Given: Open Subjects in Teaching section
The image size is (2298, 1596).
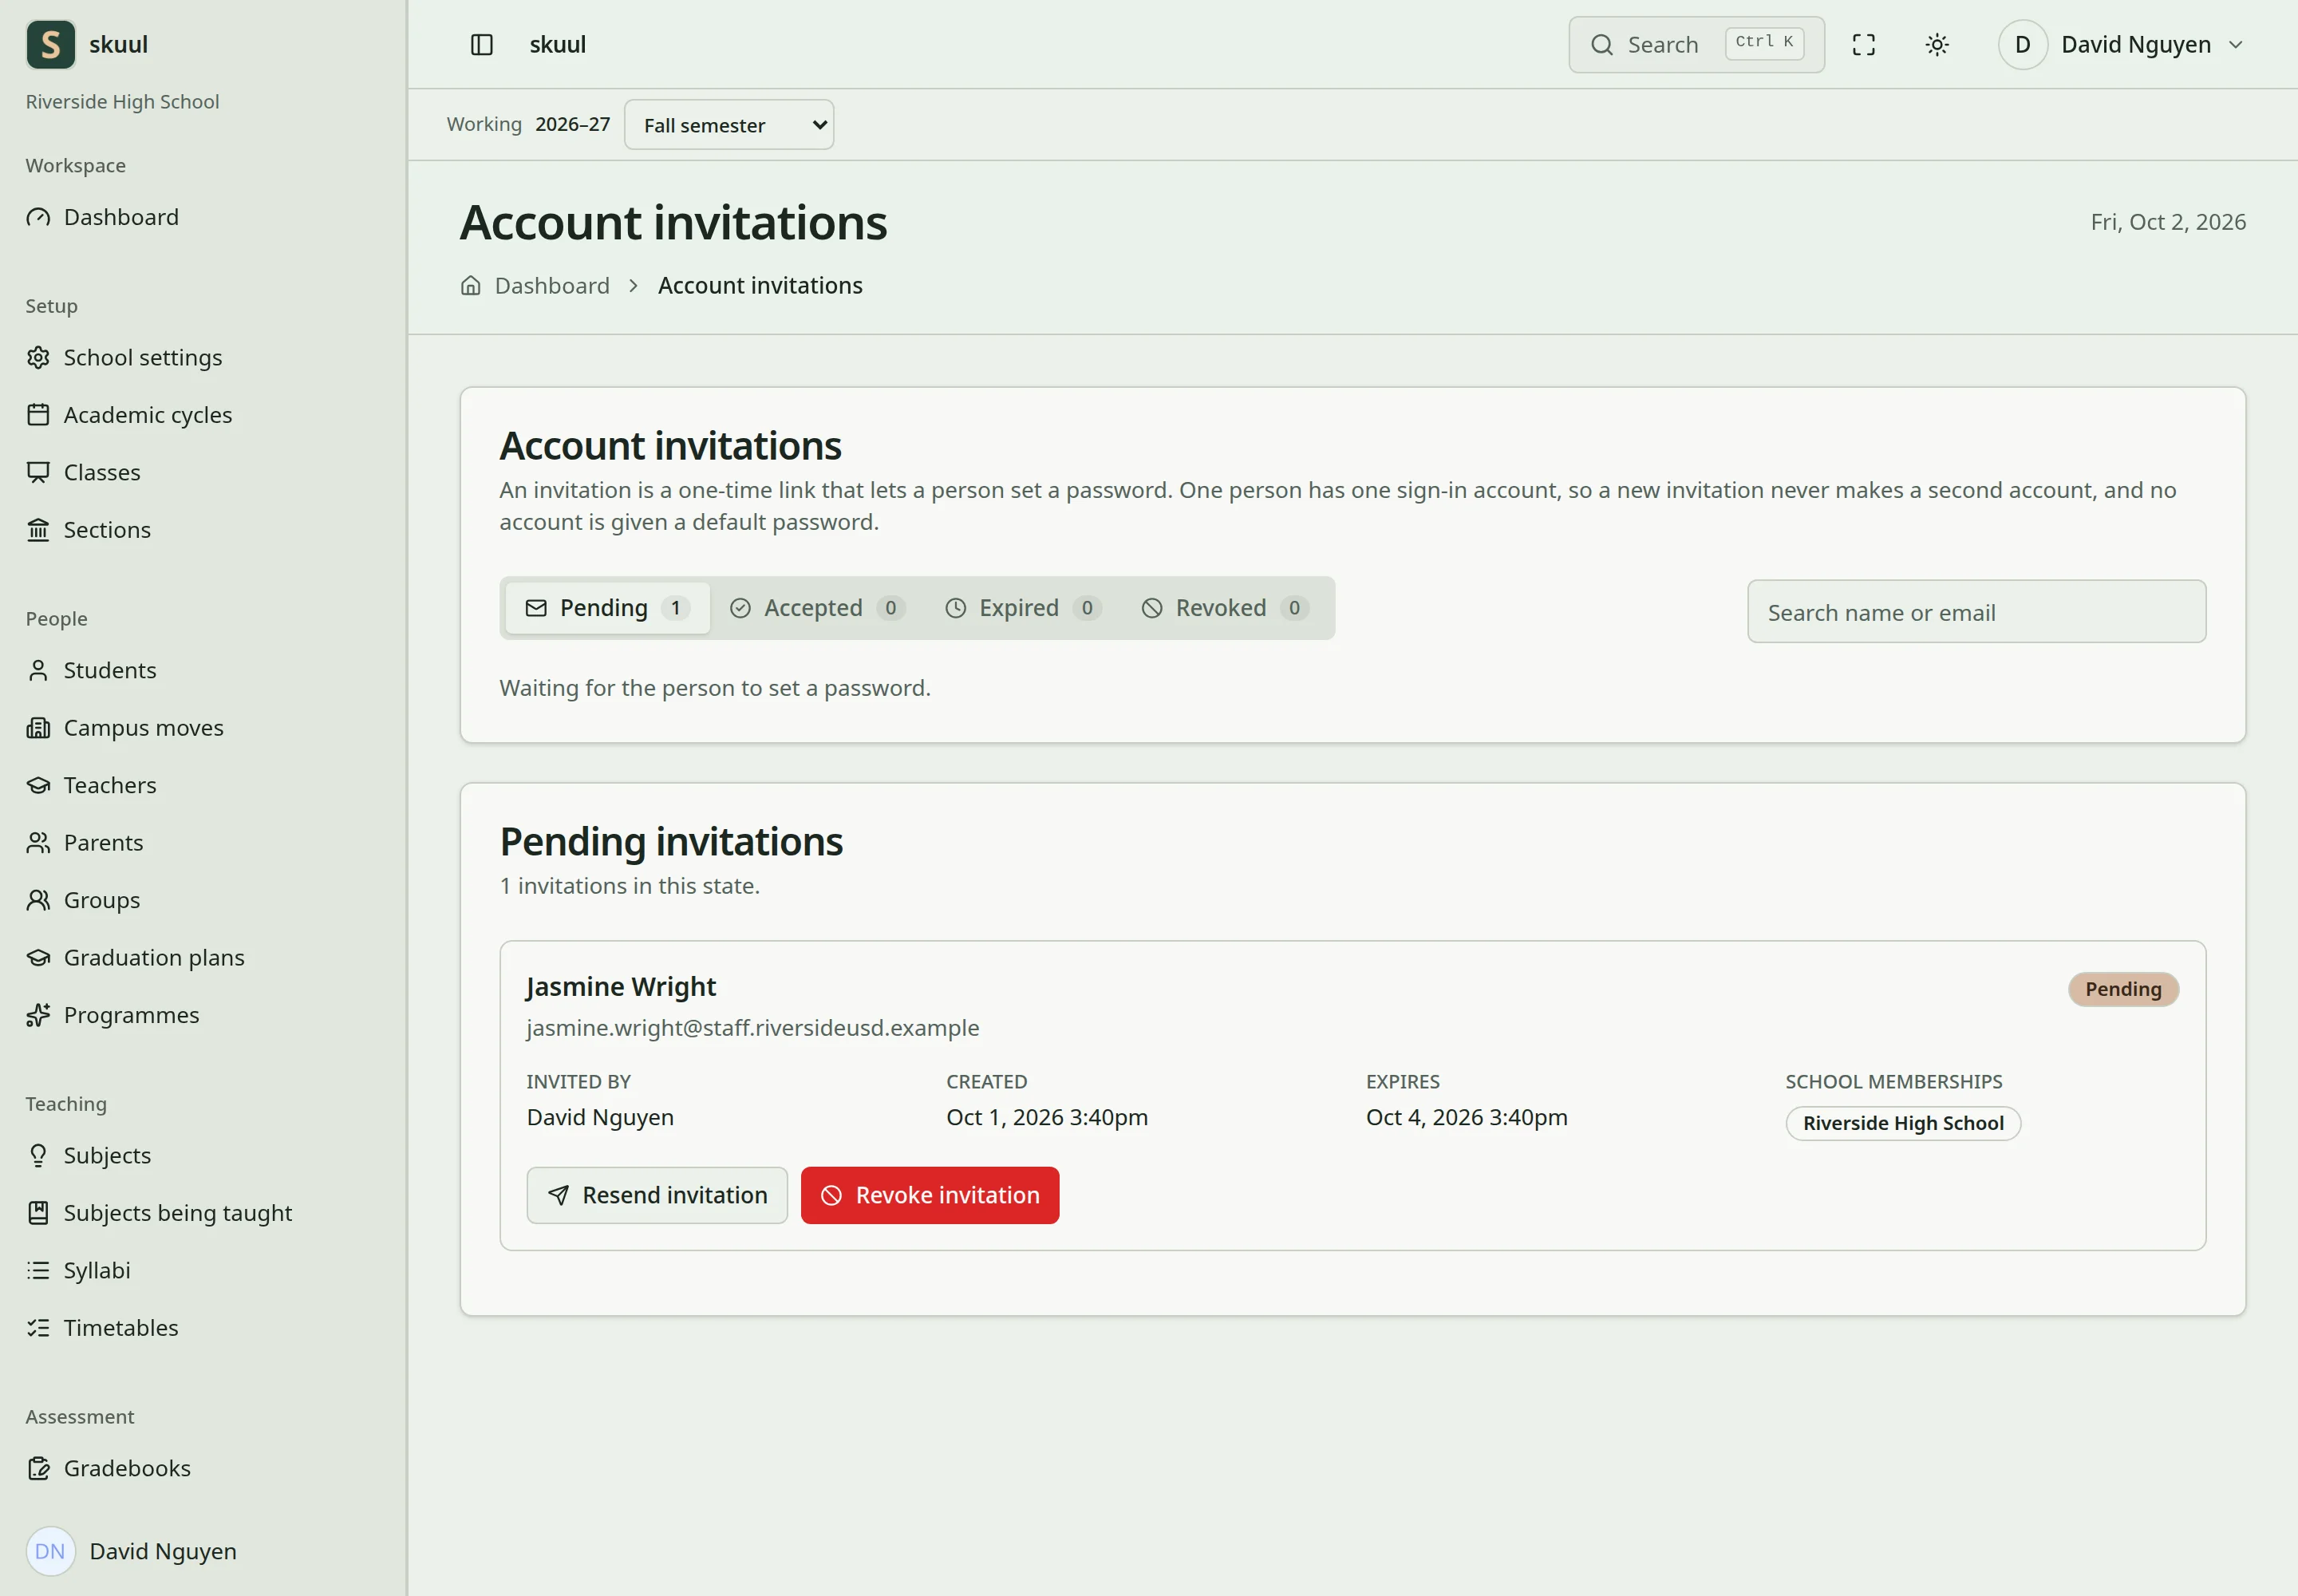Looking at the screenshot, I should [203, 1155].
